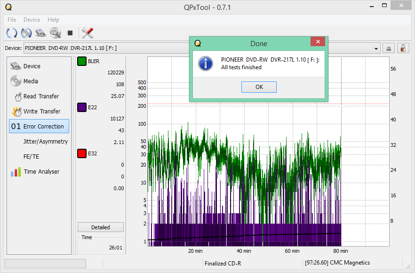Click the QPxTool logo in title bar
The image size is (415, 273).
coord(8,7)
